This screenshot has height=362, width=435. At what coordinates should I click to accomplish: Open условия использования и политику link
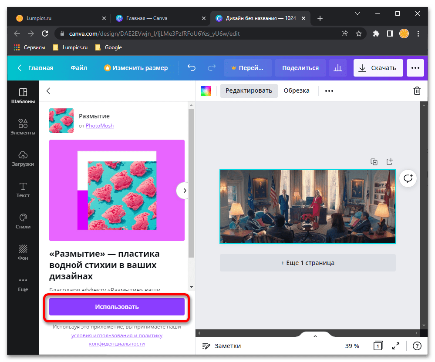[117, 335]
